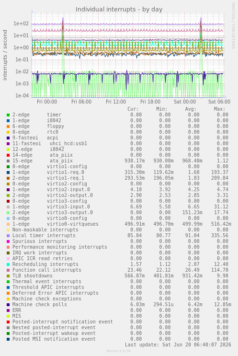Click the yellow swatch beside rtc0
238x356 pixels.
[x=8, y=132]
